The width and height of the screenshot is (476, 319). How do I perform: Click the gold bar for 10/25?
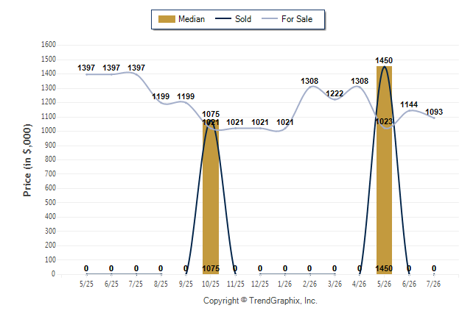pos(211,198)
